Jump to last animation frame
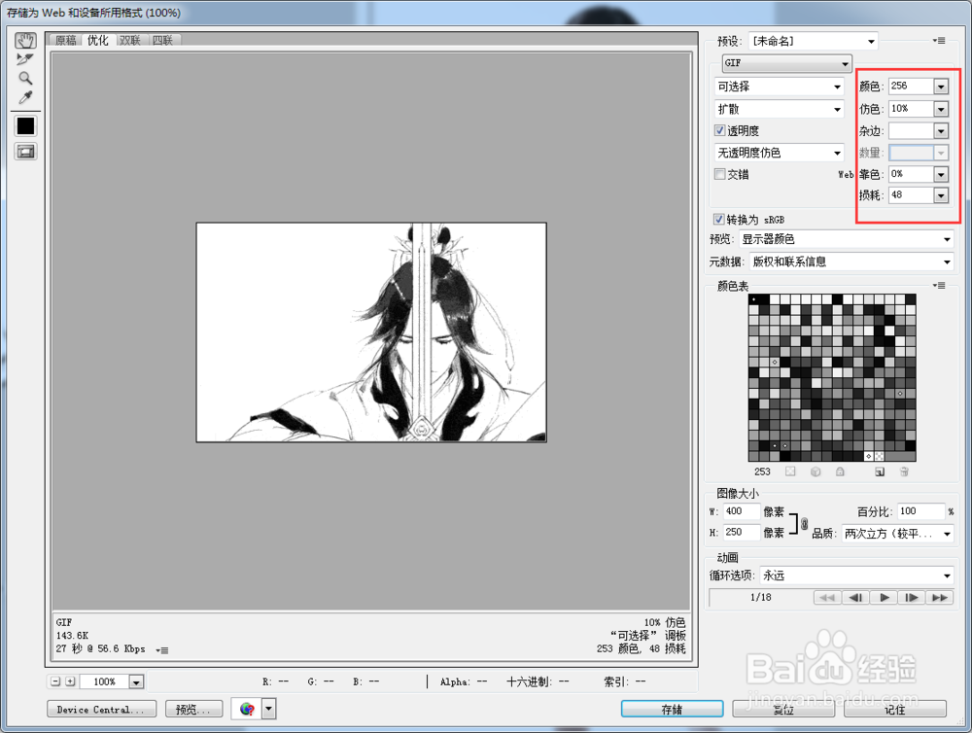The image size is (972, 733). pos(940,598)
